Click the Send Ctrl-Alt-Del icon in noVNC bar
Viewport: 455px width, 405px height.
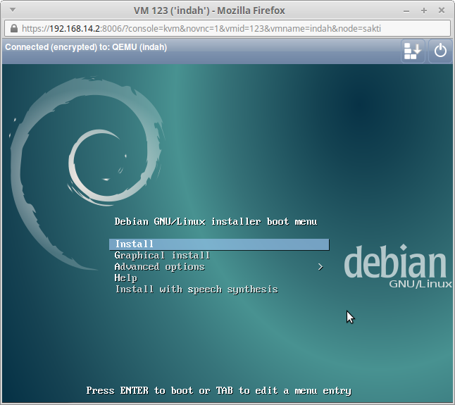413,51
